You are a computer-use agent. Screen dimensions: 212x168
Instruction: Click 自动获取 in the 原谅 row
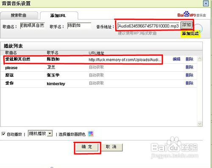pos(96,75)
